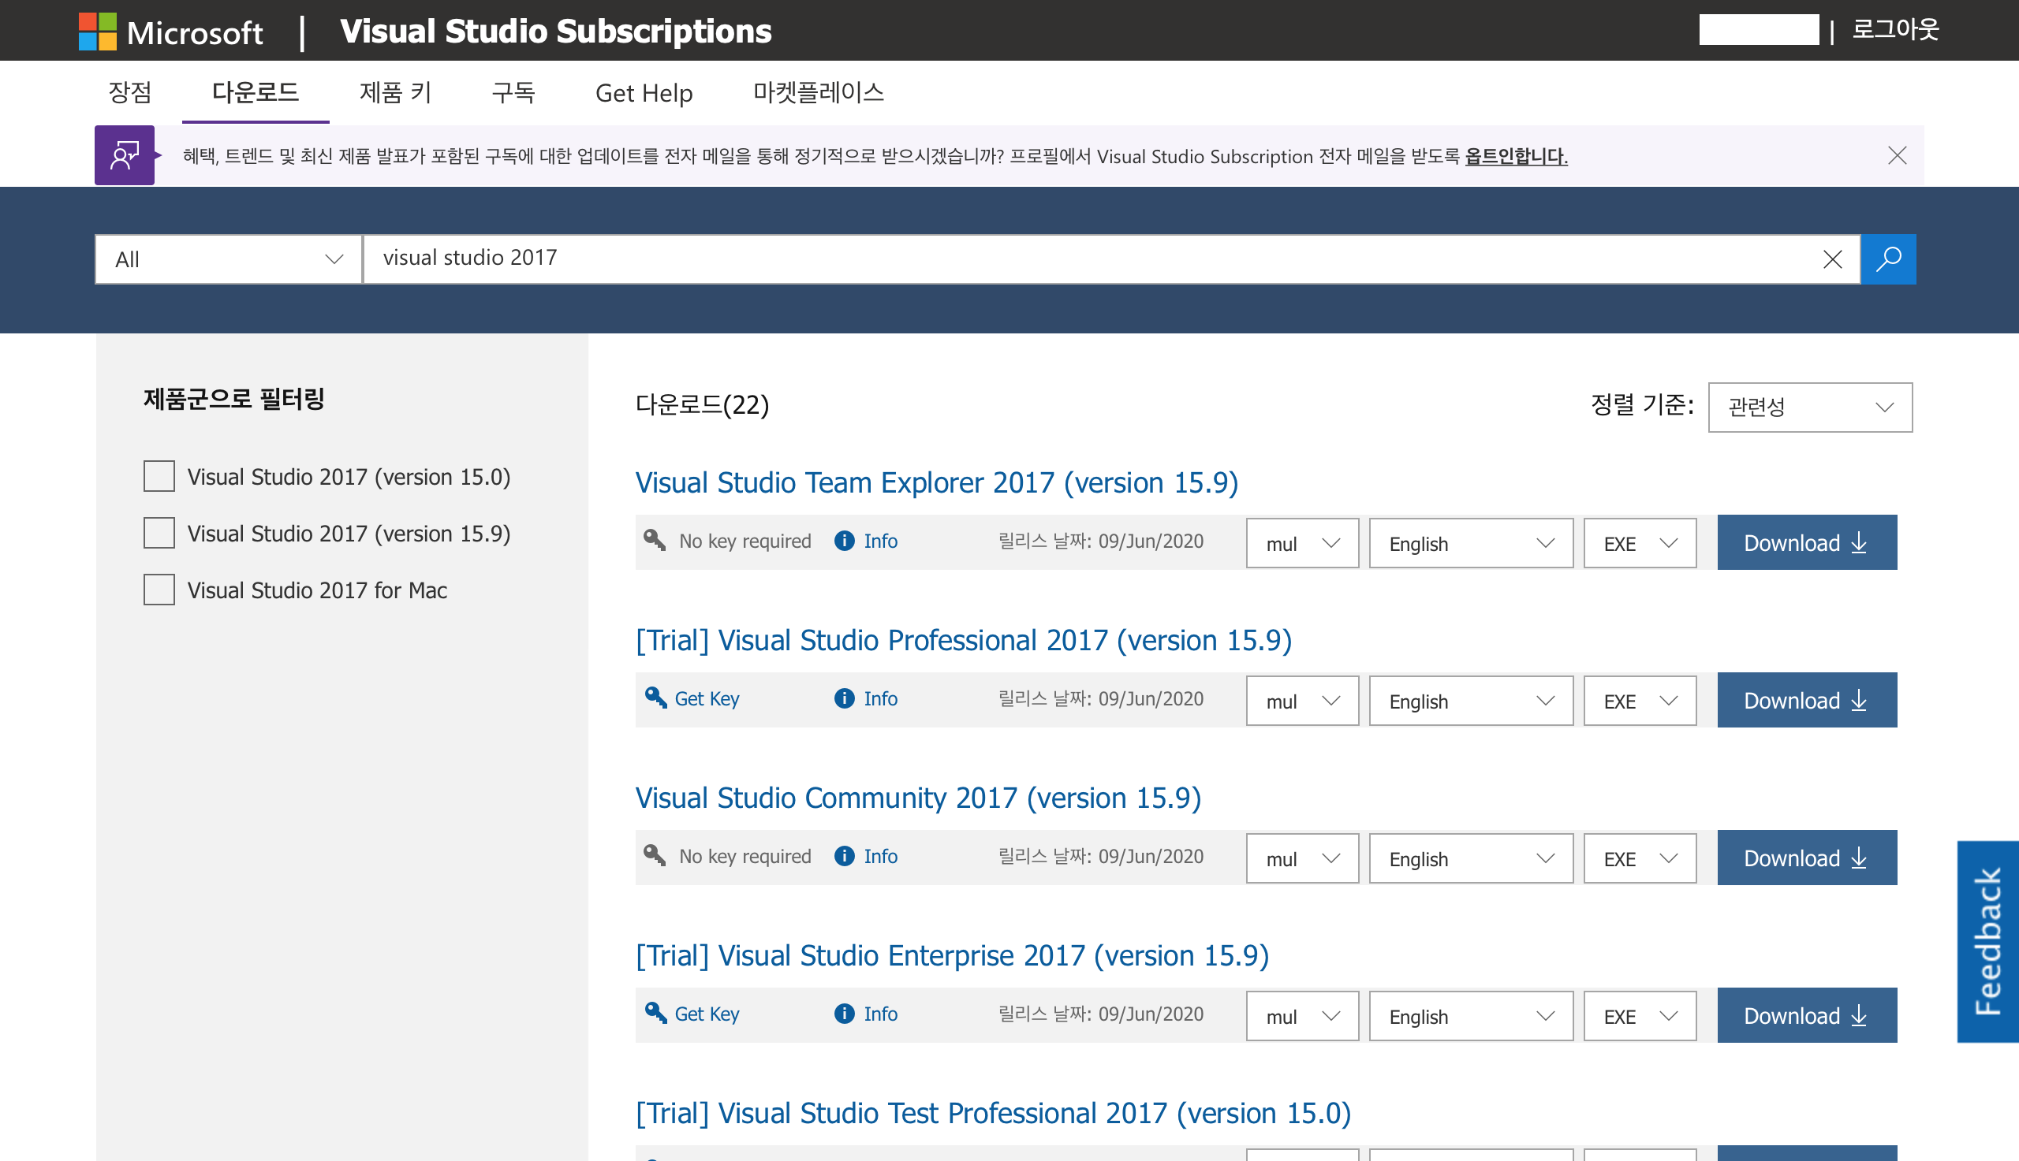Click the magnifier search button
Screen dimensions: 2019x1161
pos(1887,259)
